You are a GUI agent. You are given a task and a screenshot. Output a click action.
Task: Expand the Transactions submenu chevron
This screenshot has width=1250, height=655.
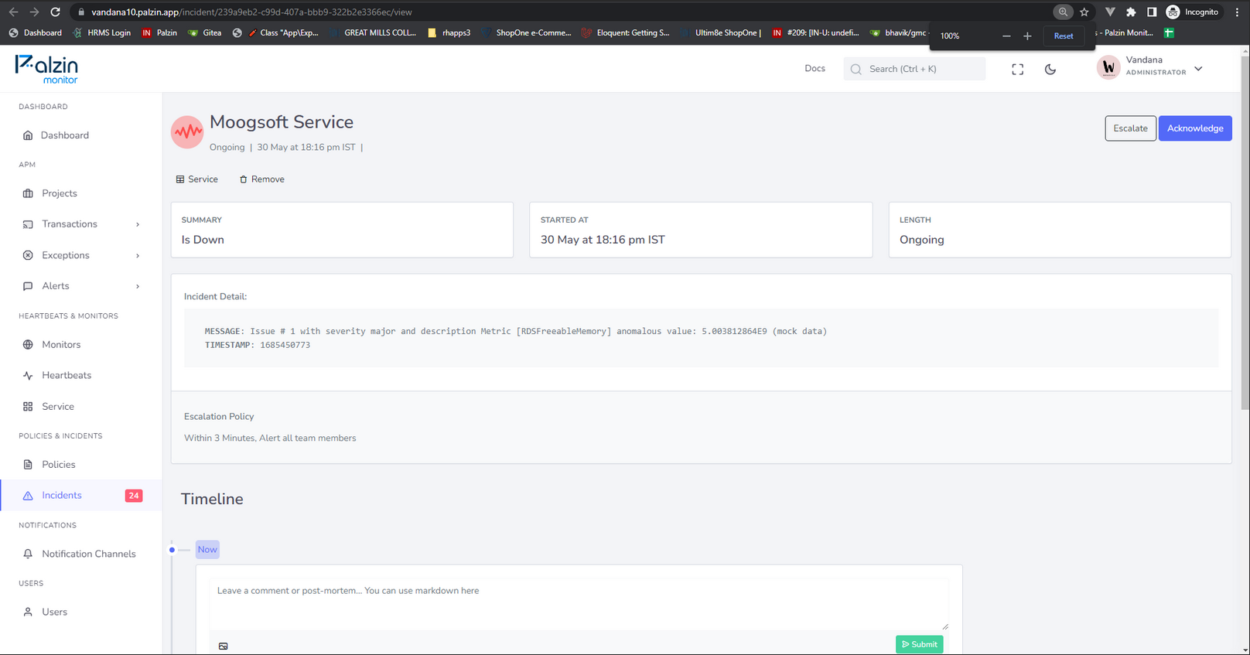[x=138, y=224]
